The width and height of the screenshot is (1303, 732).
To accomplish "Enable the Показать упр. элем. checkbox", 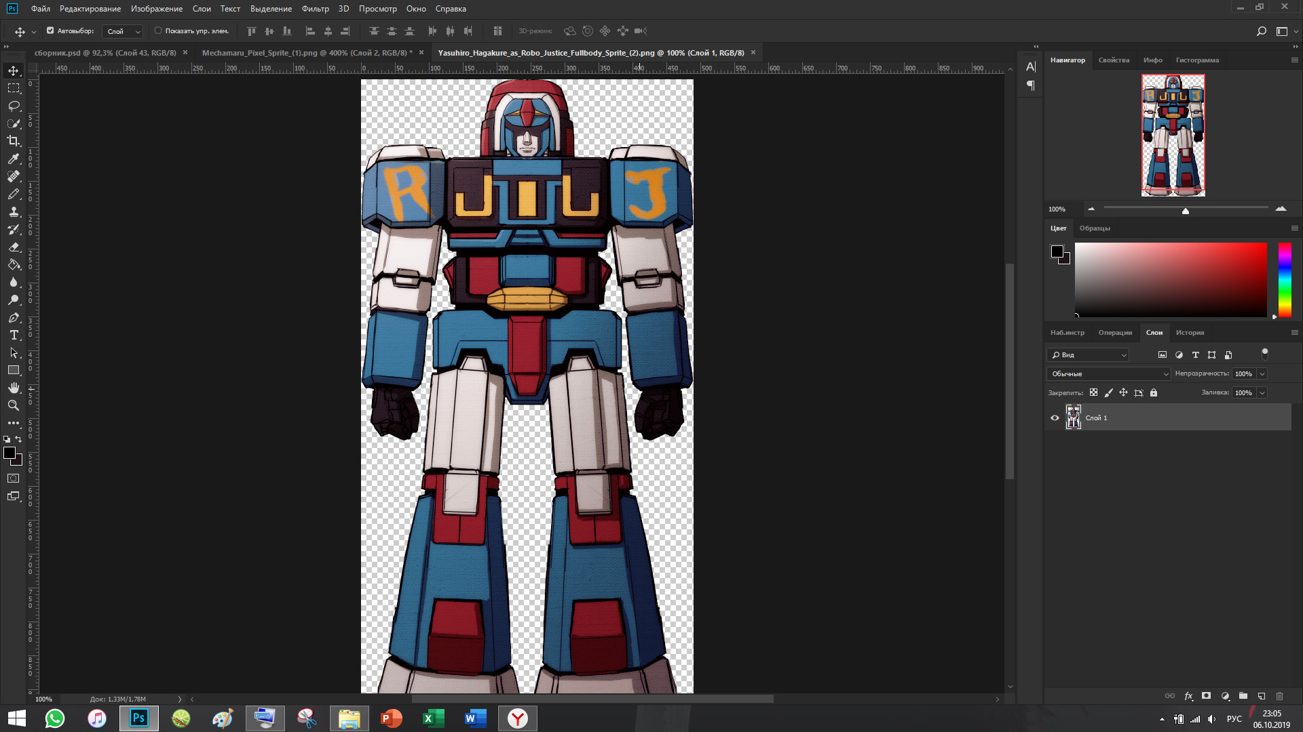I will (x=158, y=30).
